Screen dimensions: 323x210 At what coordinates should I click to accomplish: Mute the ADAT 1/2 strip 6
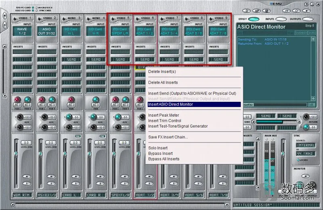pos(149,176)
